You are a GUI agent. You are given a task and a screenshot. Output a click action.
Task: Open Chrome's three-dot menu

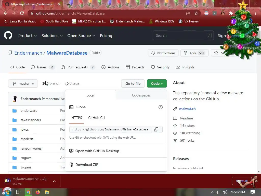click(x=255, y=13)
